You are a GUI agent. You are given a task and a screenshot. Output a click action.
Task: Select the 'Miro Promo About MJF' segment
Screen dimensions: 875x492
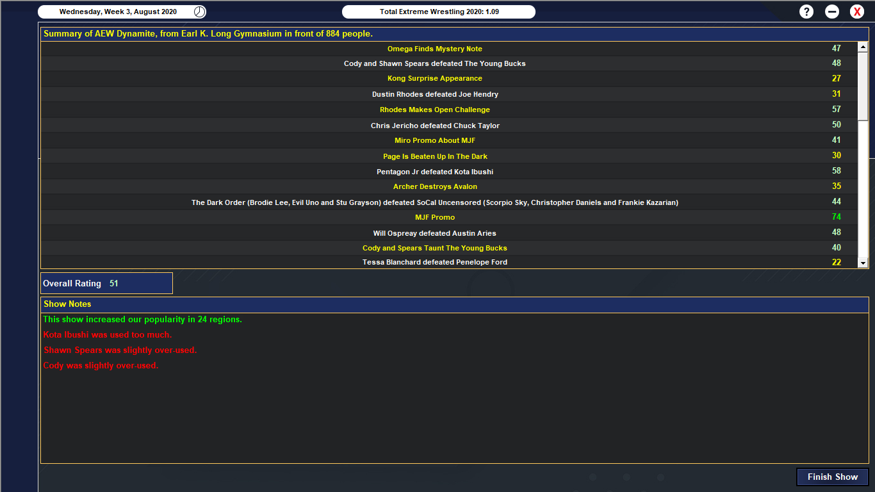(448, 140)
